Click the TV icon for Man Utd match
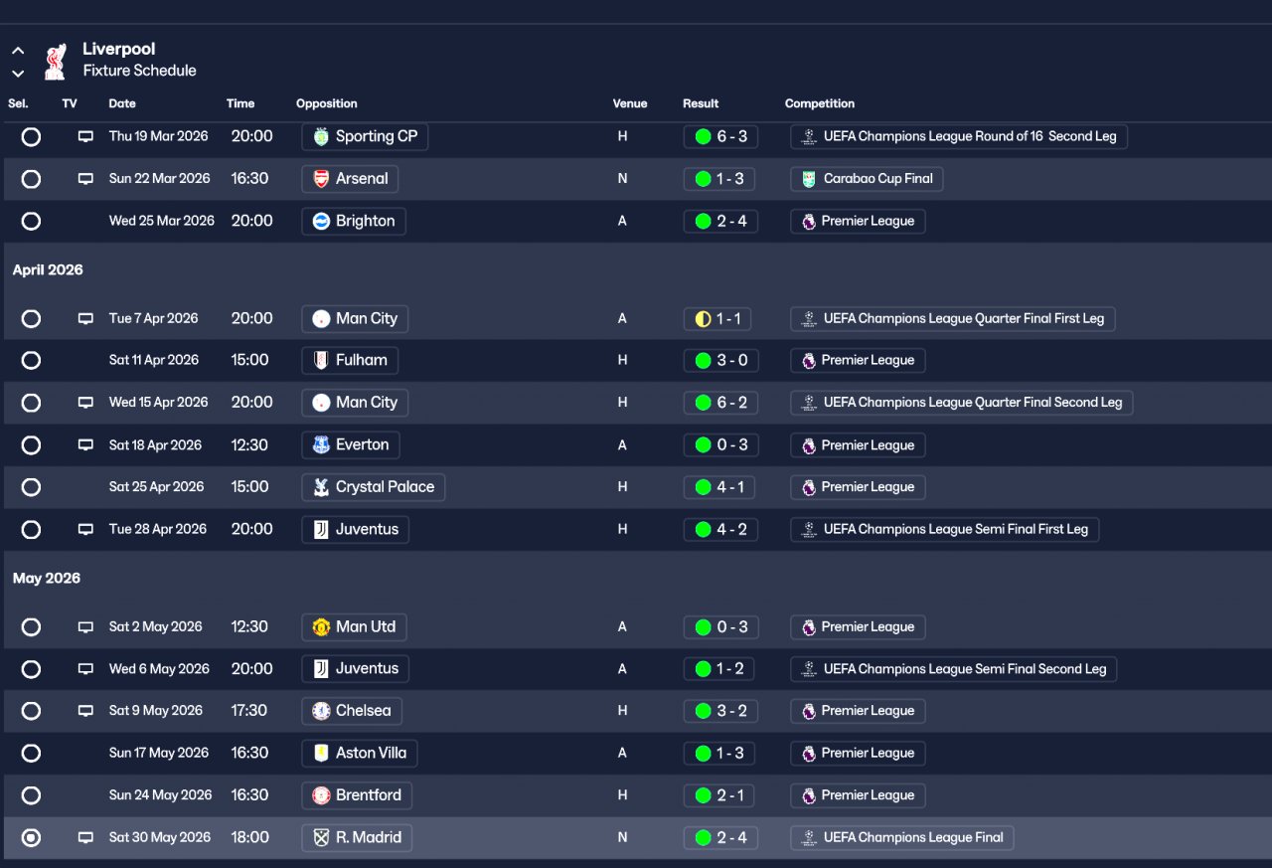 [x=85, y=627]
